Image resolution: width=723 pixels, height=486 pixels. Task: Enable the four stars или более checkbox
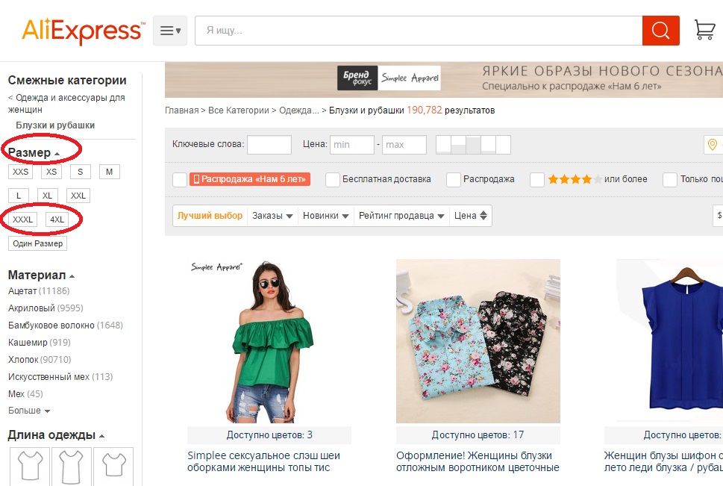coord(537,179)
